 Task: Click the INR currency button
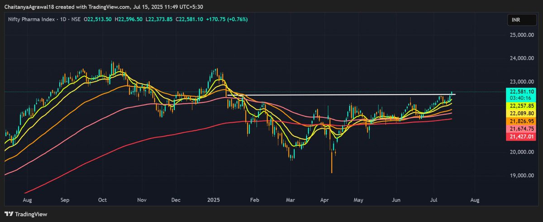click(521, 20)
